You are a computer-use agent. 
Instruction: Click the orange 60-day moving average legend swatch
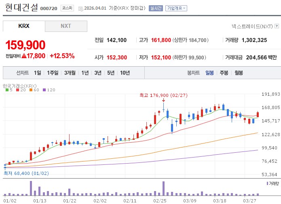tap(31, 90)
